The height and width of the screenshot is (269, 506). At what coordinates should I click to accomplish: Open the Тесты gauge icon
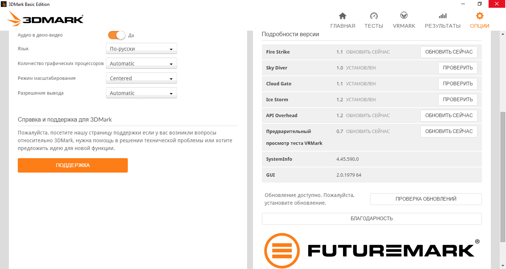(374, 16)
